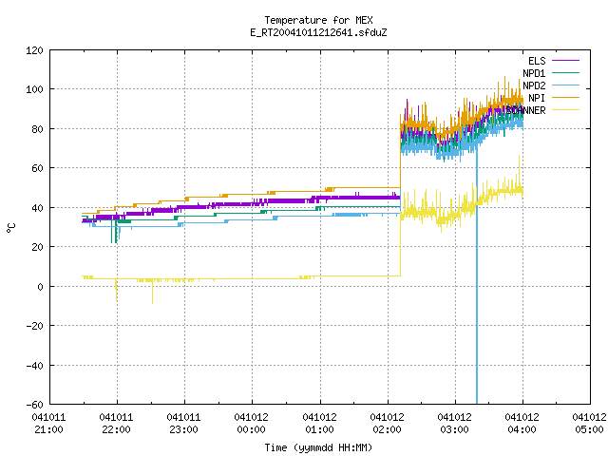
Task: Click the y-axis value -60
Action: [x=34, y=405]
